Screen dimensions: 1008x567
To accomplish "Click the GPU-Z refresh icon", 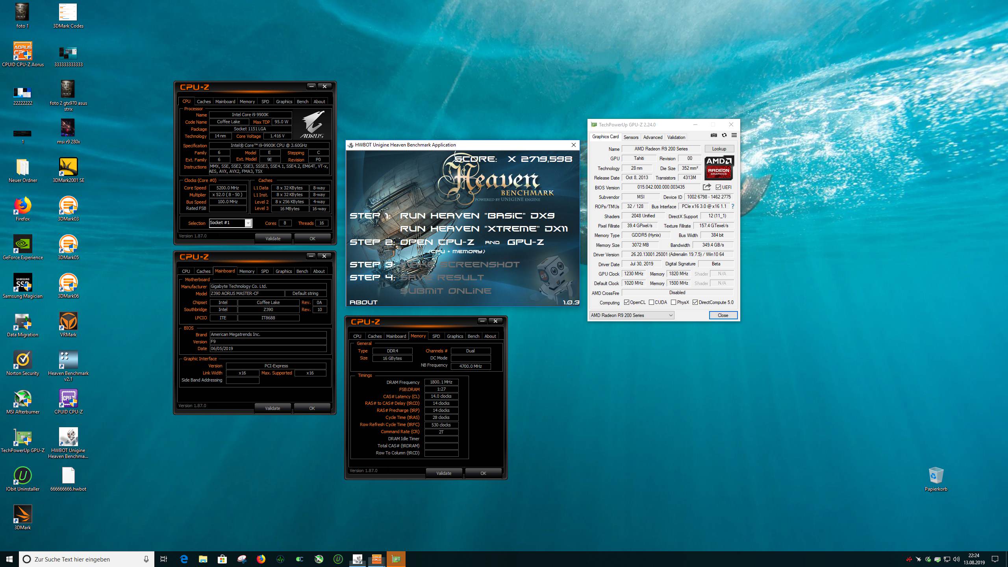I will point(724,135).
